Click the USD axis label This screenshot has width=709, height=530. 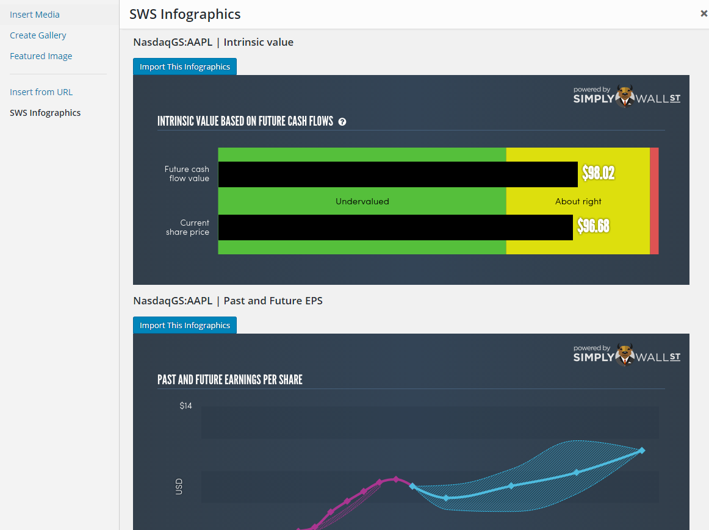(179, 487)
